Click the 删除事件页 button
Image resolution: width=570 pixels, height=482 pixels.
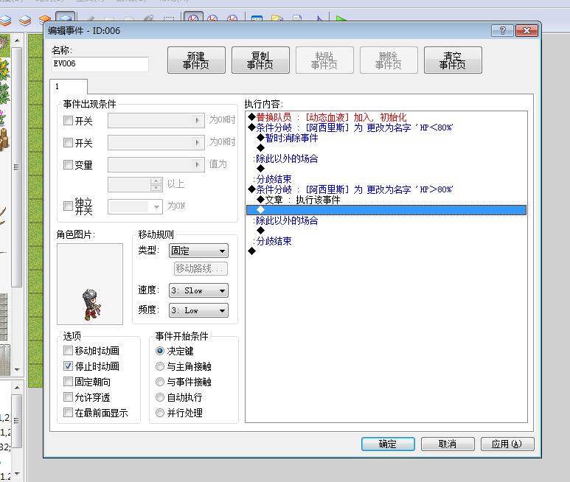click(x=389, y=60)
